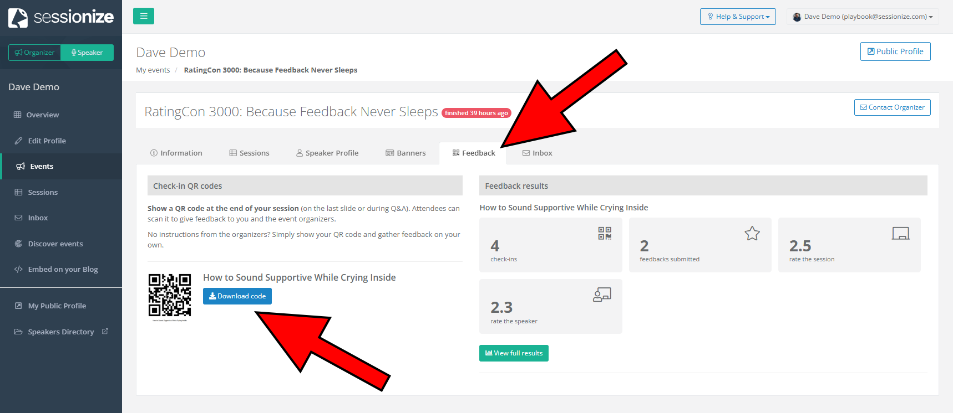
Task: Switch to the Speaker Profile tab
Action: (x=327, y=153)
